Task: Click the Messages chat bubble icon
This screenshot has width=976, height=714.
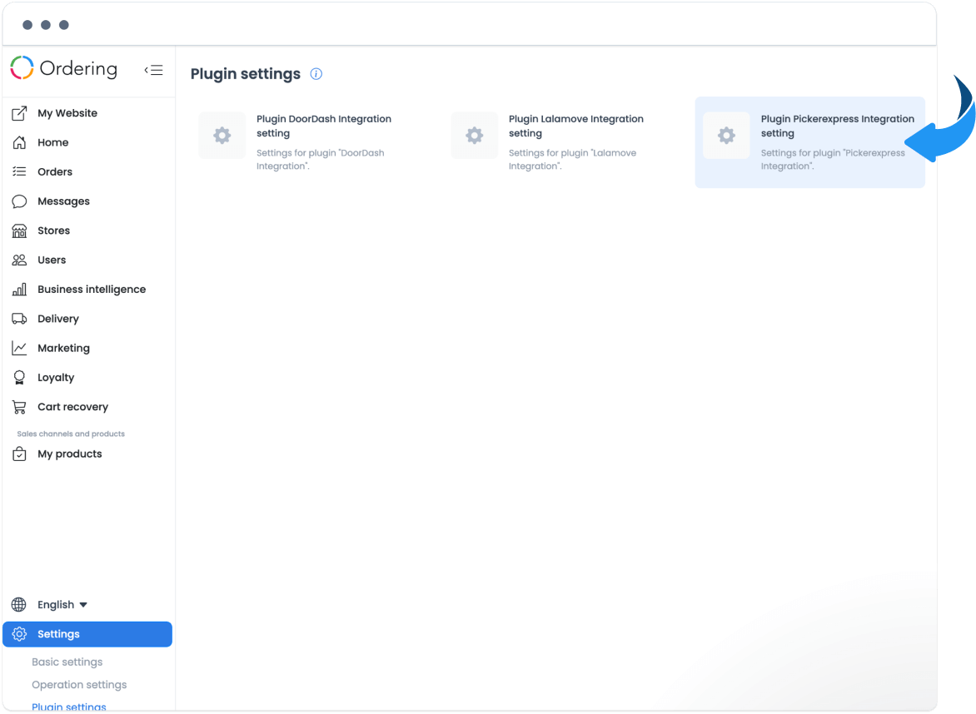Action: tap(19, 201)
